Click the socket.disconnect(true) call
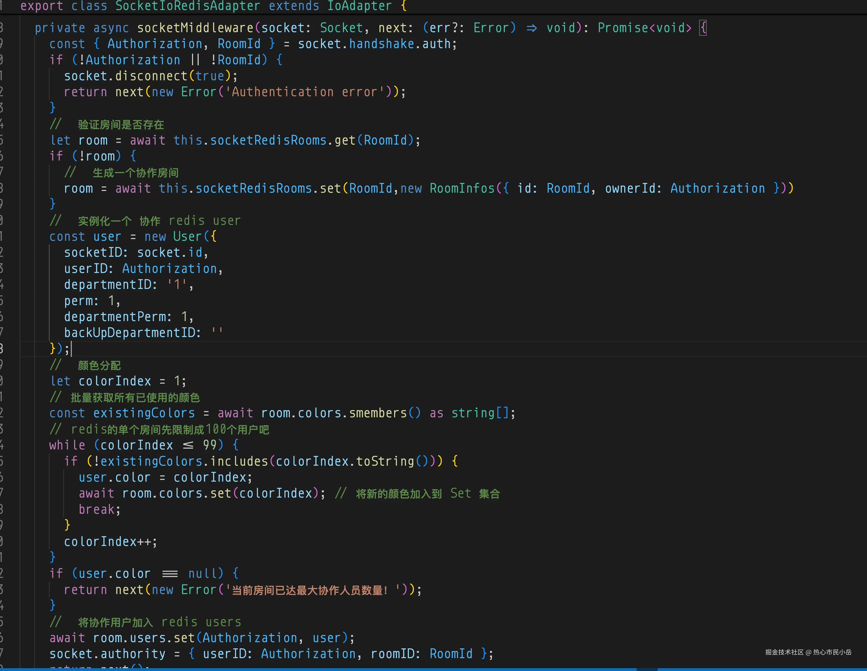The width and height of the screenshot is (867, 671). point(150,76)
